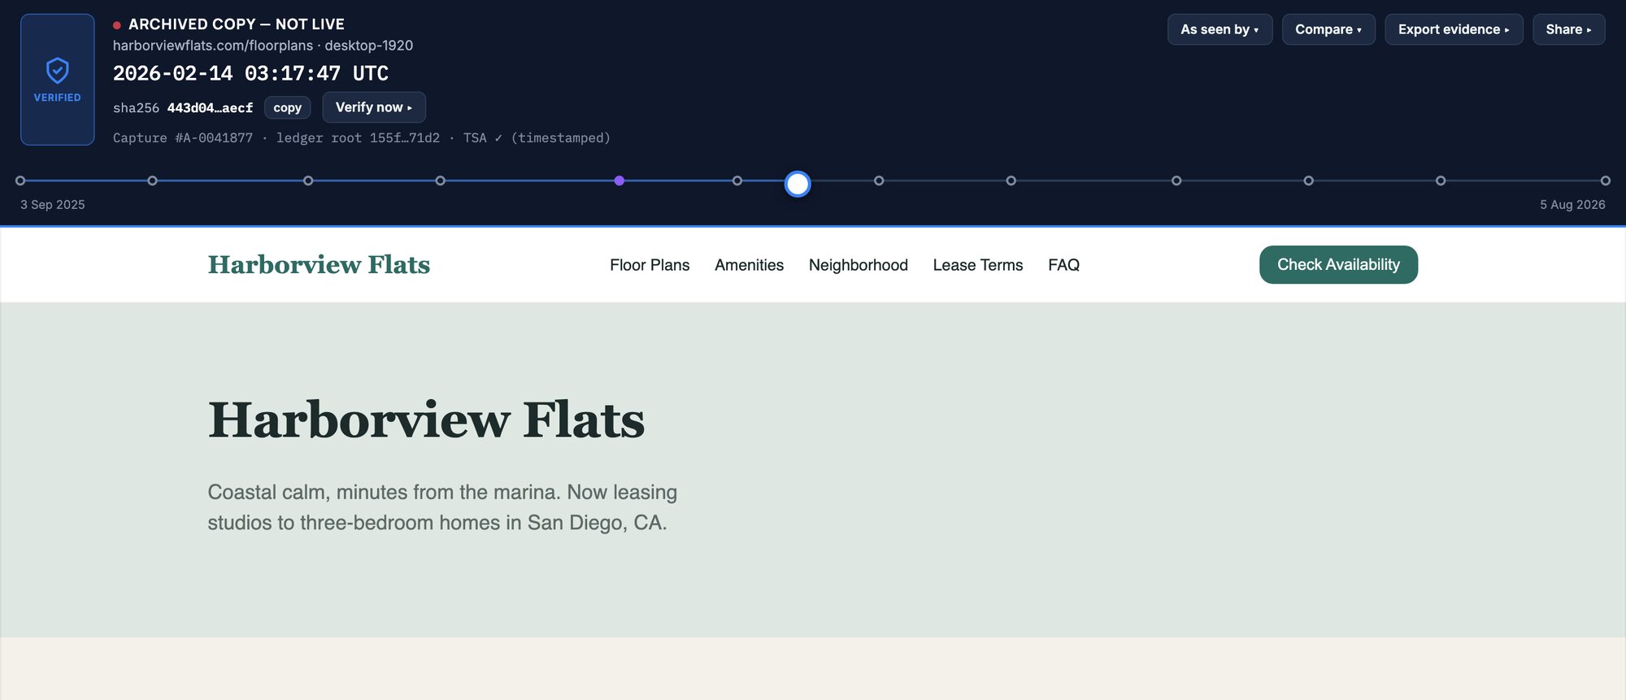Click the Verify now button
Screen dimensions: 1626x700
[374, 107]
